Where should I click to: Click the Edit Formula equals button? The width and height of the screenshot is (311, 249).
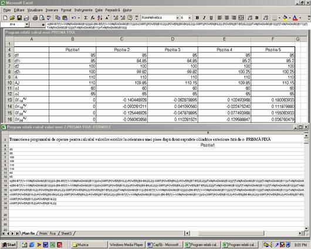[43, 25]
